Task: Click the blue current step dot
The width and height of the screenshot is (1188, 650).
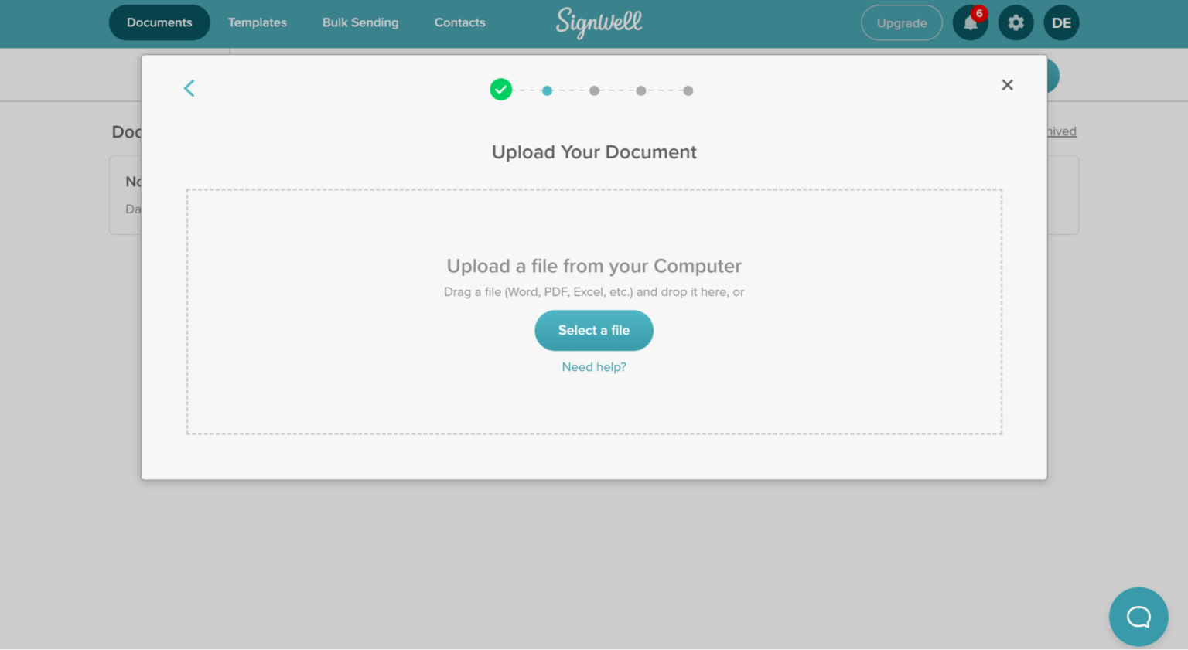Action: pyautogui.click(x=548, y=91)
